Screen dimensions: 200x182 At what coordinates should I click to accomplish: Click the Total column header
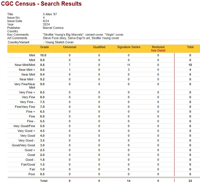coord(190,47)
